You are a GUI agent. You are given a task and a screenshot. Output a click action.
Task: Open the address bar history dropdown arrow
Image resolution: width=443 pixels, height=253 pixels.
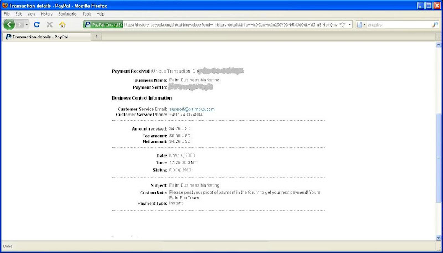click(349, 24)
